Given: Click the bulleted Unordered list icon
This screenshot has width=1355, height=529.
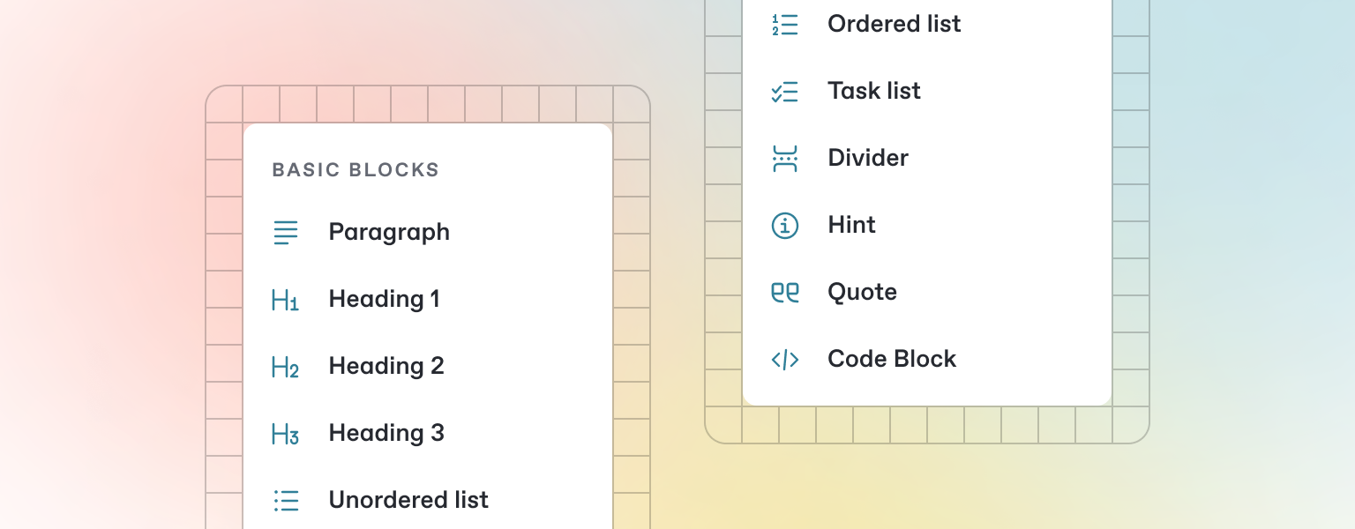Looking at the screenshot, I should 286,501.
